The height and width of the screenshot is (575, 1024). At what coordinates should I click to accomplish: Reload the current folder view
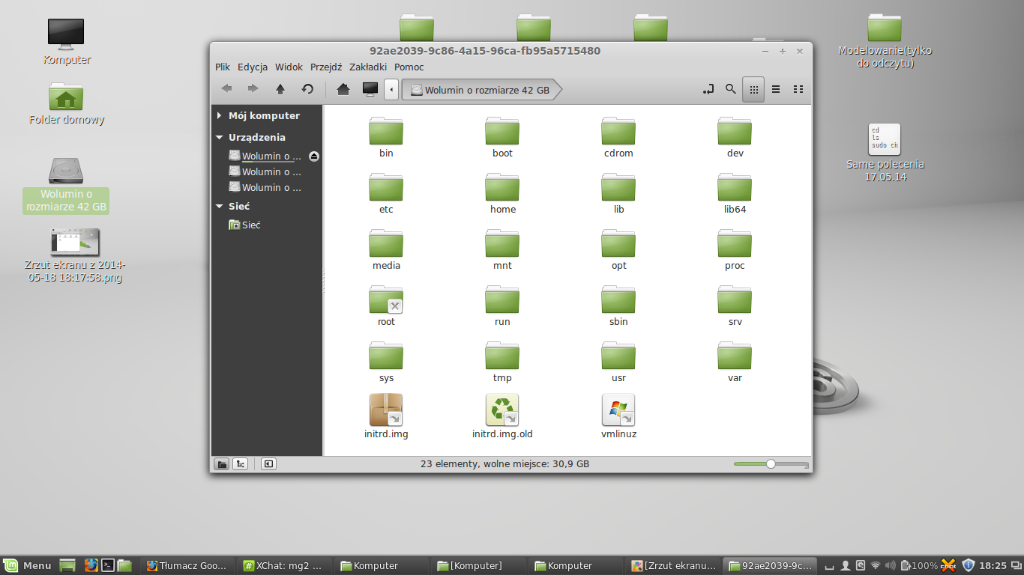(307, 89)
